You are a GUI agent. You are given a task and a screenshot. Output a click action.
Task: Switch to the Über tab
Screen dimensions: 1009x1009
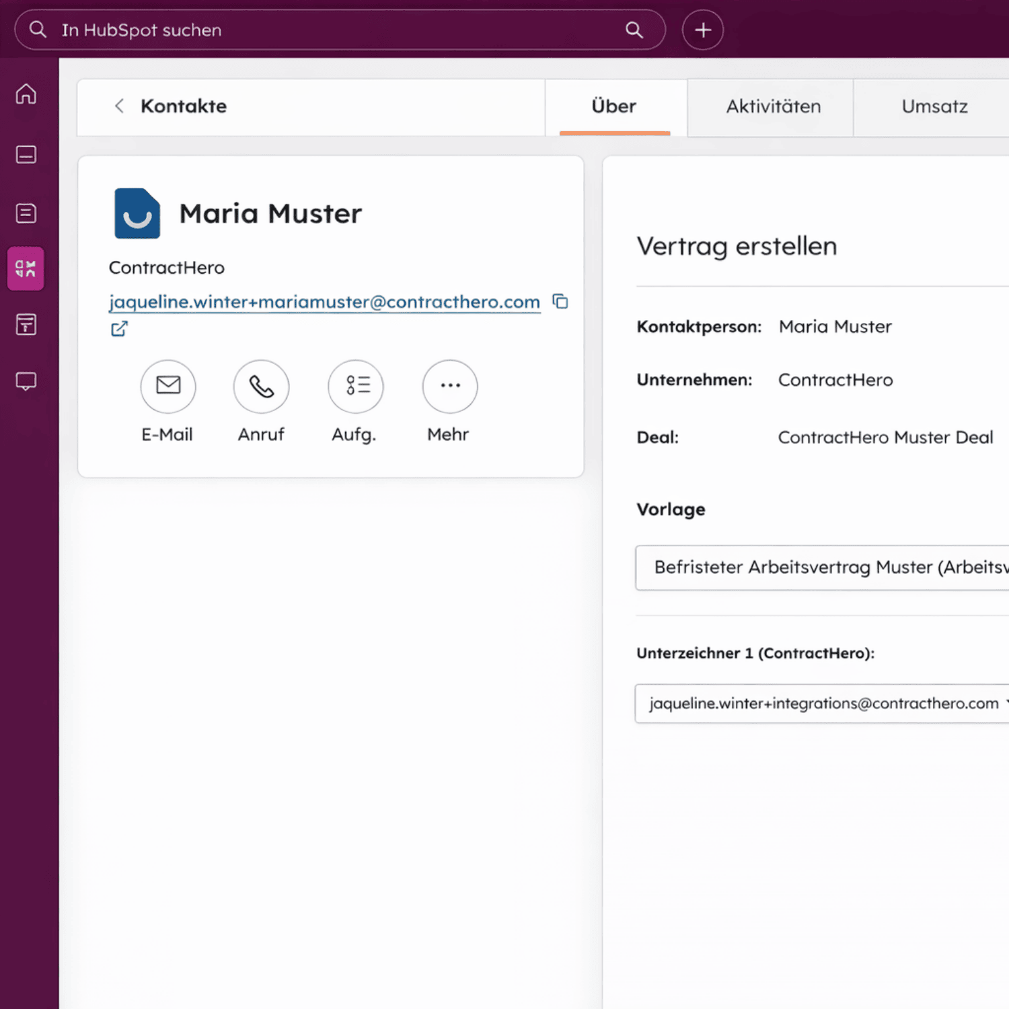(x=615, y=107)
